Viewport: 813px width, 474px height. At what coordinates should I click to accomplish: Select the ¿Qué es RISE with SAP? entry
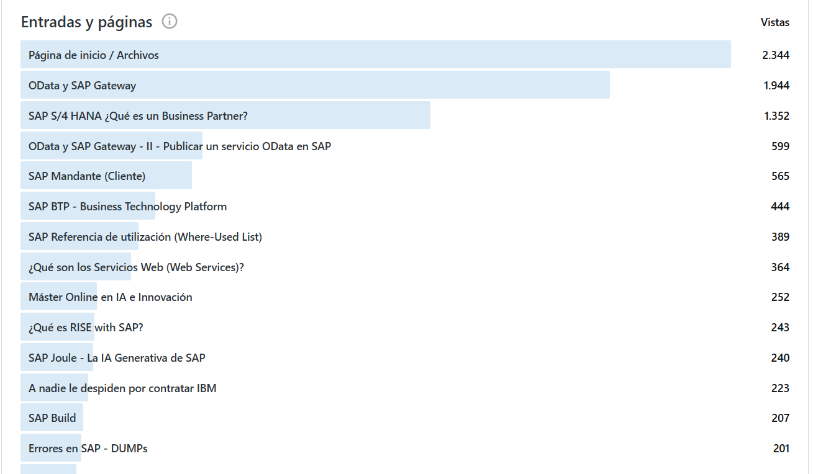tap(86, 328)
